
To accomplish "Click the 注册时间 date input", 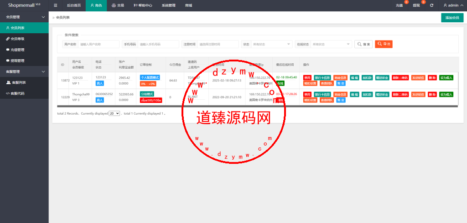I will coord(218,44).
